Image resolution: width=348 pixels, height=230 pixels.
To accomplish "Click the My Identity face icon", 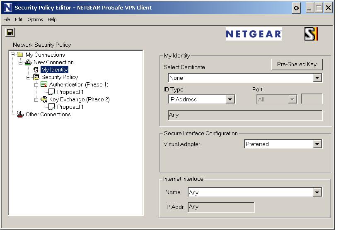I will [x=36, y=70].
